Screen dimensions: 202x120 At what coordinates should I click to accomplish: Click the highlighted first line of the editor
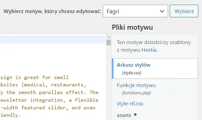tap(53, 39)
